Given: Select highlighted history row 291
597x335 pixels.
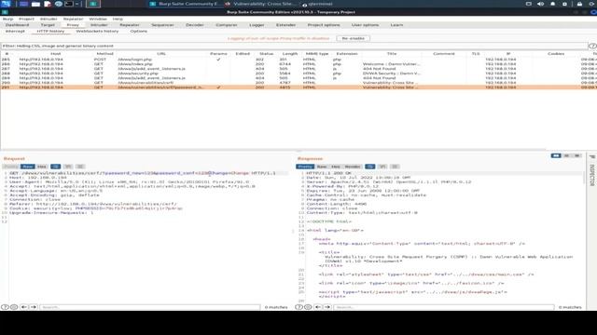Looking at the screenshot, I should (x=298, y=87).
